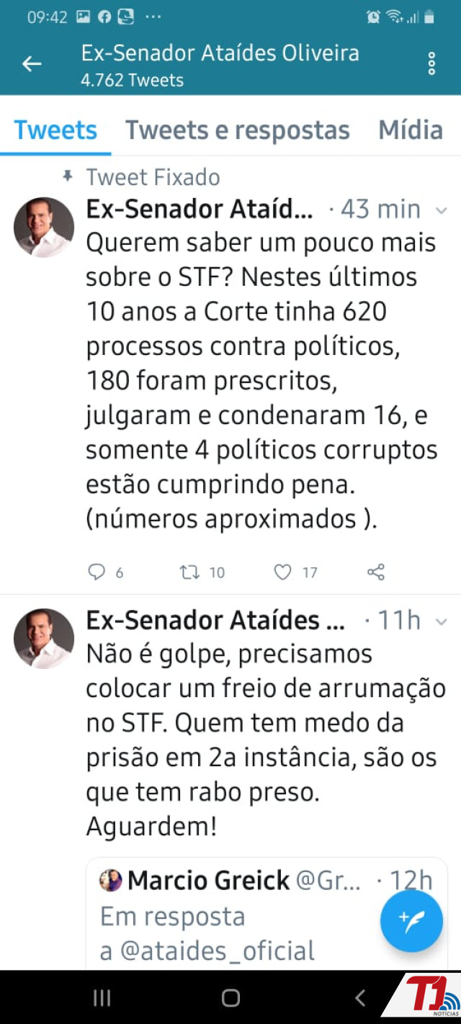Image resolution: width=461 pixels, height=1024 pixels.
Task: Like the pinned tweet with heart
Action: (283, 572)
